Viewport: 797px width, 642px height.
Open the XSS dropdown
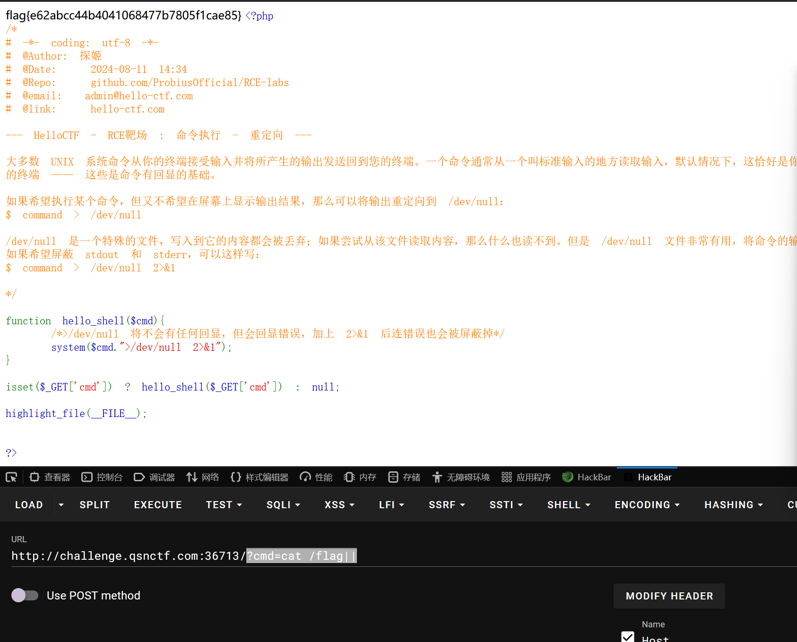[339, 504]
